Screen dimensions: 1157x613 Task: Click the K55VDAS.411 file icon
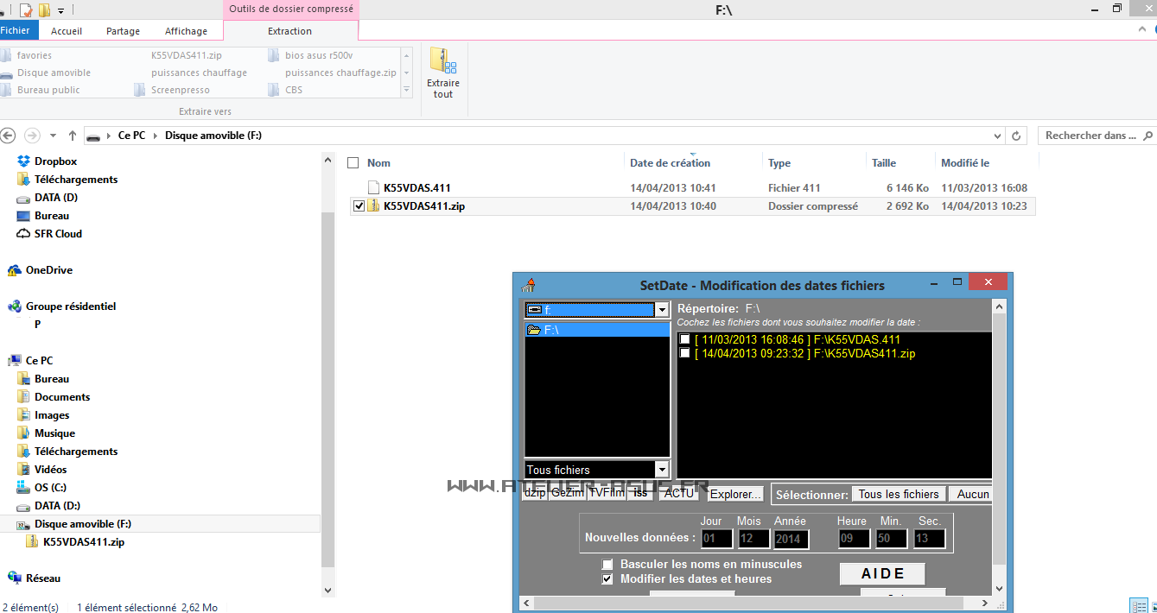click(373, 187)
